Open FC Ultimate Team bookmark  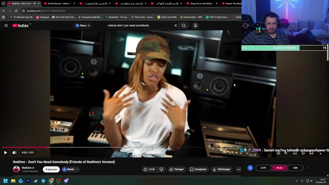pyautogui.click(x=22, y=17)
